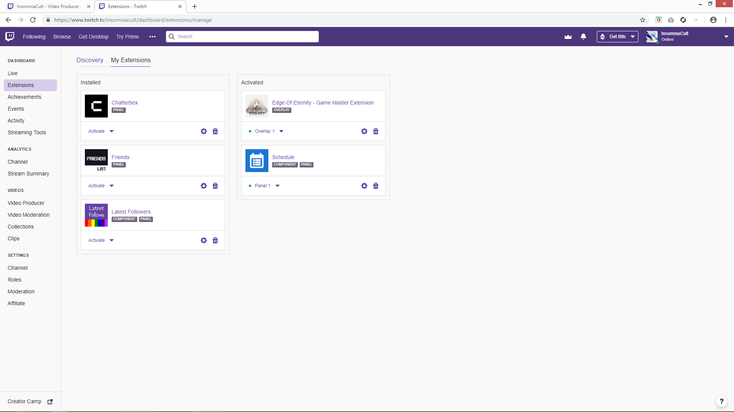Click Try Prime link
This screenshot has width=734, height=412.
click(128, 37)
